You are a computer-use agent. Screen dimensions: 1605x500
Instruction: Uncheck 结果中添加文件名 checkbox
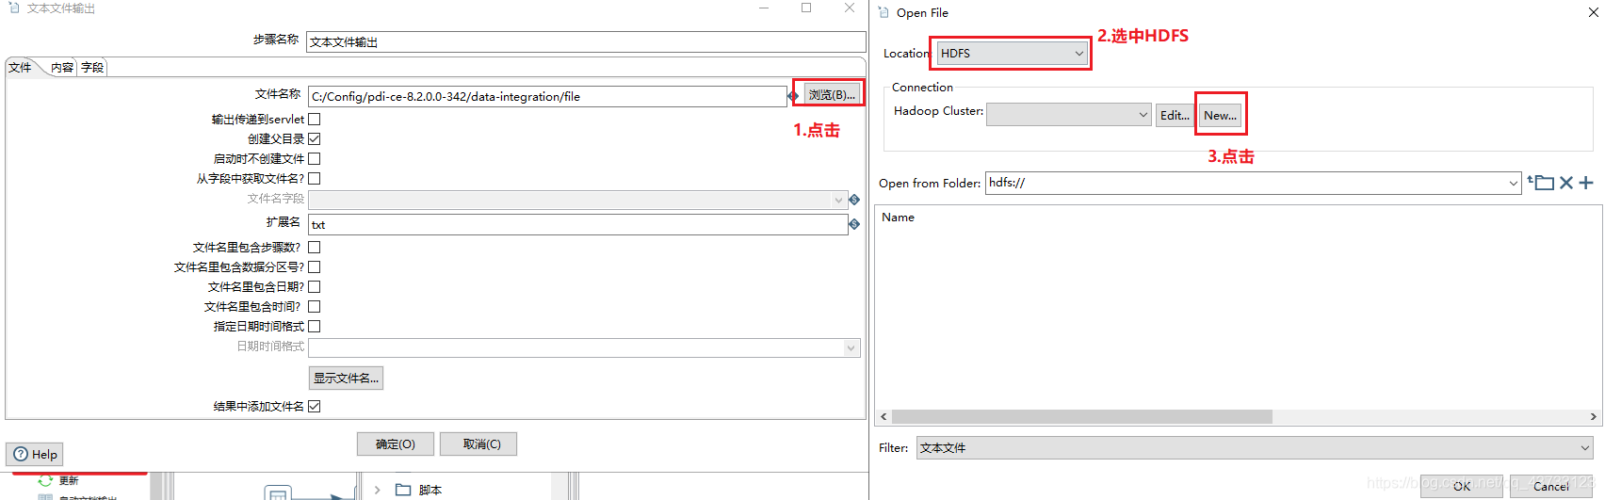coord(315,407)
